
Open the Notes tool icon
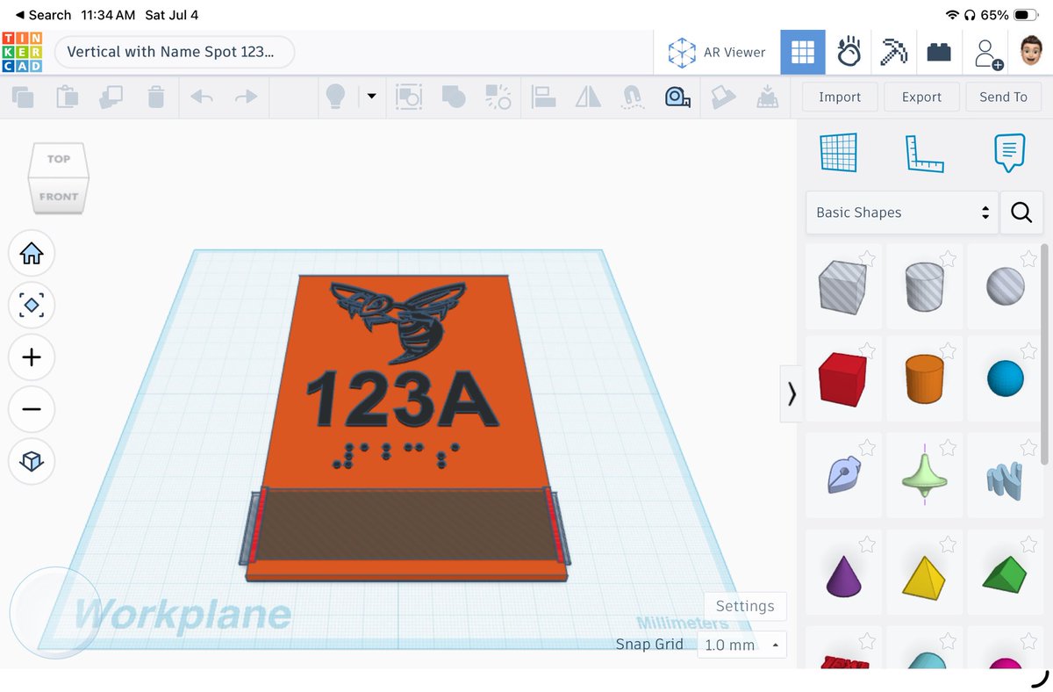pyautogui.click(x=1009, y=153)
